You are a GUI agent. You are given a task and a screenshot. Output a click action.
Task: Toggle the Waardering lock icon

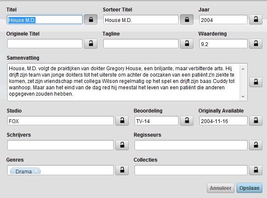click(x=256, y=43)
